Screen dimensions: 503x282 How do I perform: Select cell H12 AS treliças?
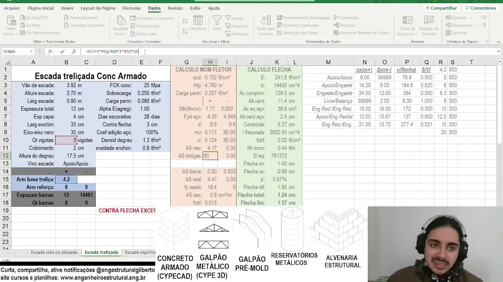tap(210, 156)
